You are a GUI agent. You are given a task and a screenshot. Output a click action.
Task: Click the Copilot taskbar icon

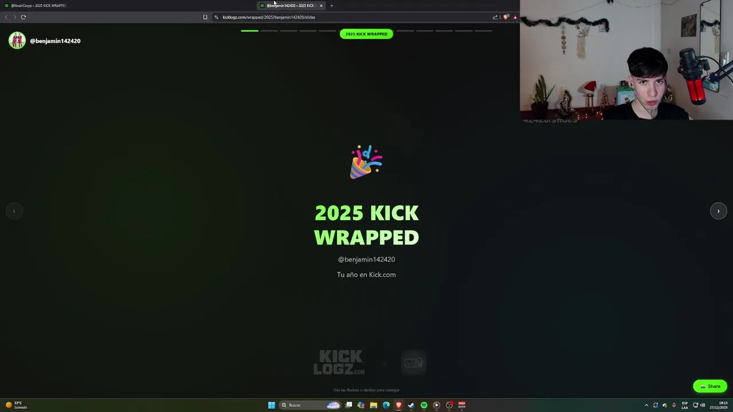pos(361,405)
